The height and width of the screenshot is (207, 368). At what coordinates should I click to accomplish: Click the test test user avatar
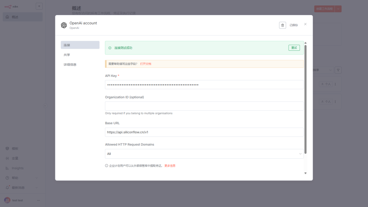7,200
